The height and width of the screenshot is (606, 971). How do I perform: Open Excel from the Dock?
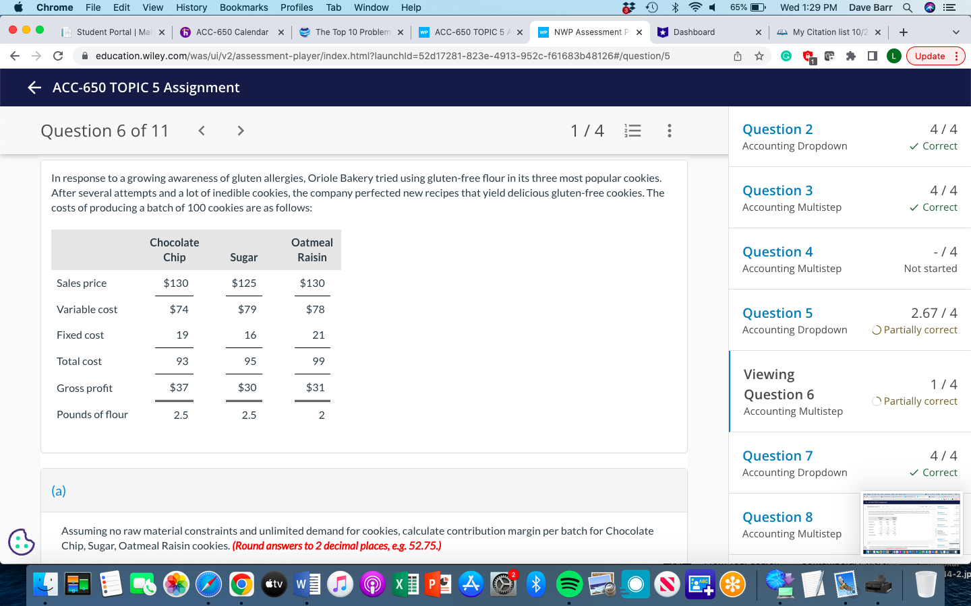pyautogui.click(x=405, y=584)
